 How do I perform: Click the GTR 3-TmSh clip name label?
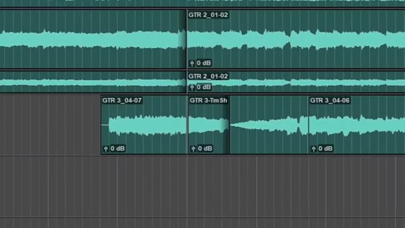coord(208,101)
